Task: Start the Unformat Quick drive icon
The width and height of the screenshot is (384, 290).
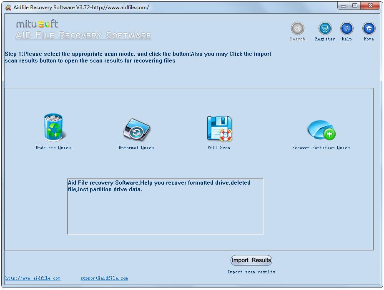Action: click(137, 130)
